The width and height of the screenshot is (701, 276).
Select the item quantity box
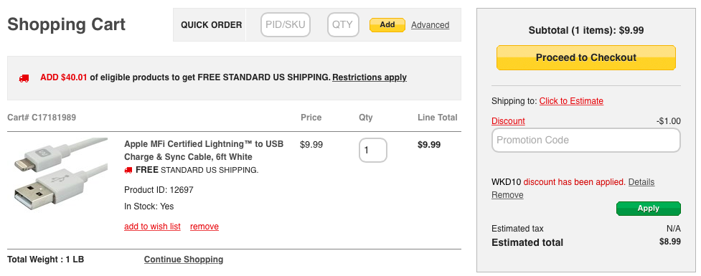(x=373, y=150)
